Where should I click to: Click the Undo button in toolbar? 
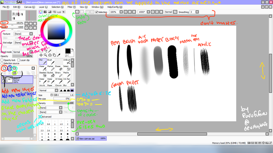click(x=77, y=12)
